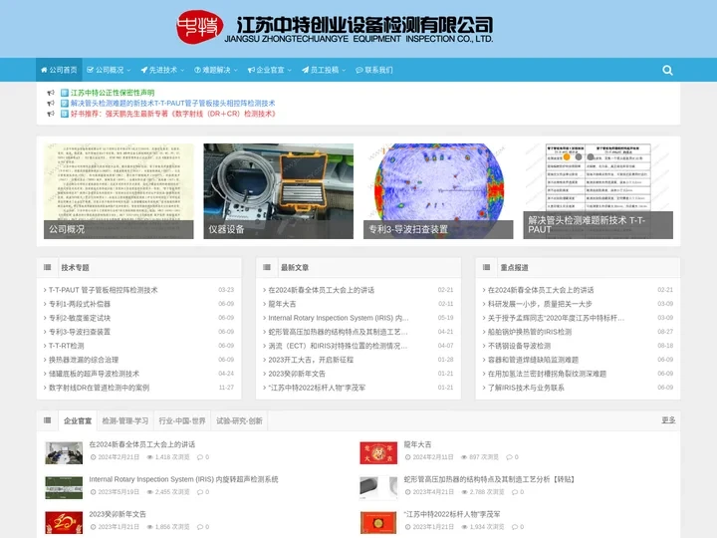Click the 更多 more link
This screenshot has height=538, width=717.
[668, 419]
